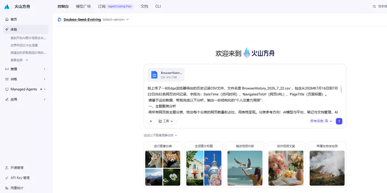Click the Managed Agents sidebar icon
387x193 pixels.
pyautogui.click(x=7, y=89)
